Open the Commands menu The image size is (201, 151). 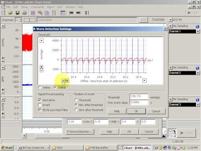(x=37, y=7)
